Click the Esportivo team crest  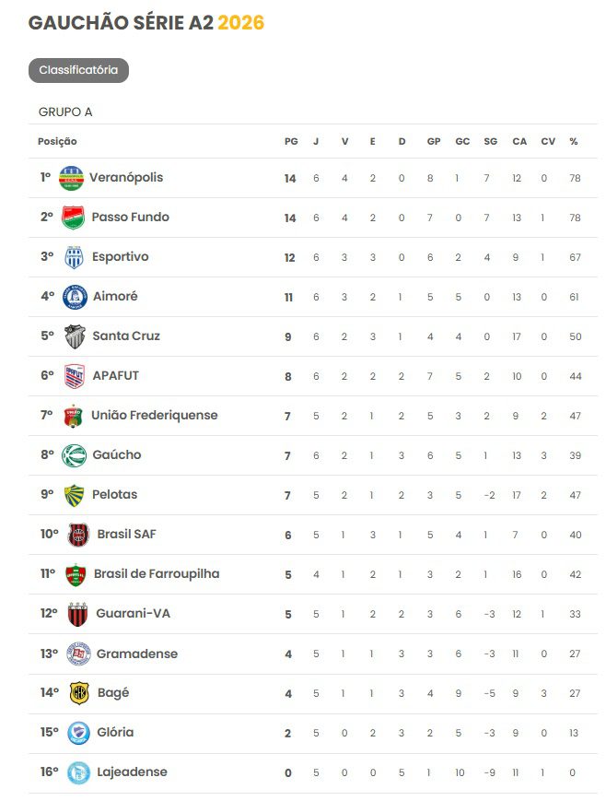pyautogui.click(x=74, y=257)
